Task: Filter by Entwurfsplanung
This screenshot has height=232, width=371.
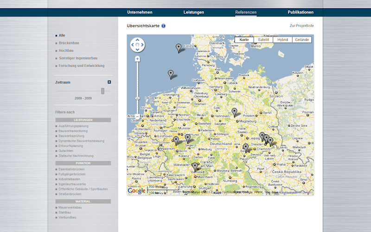Action: (x=70, y=146)
